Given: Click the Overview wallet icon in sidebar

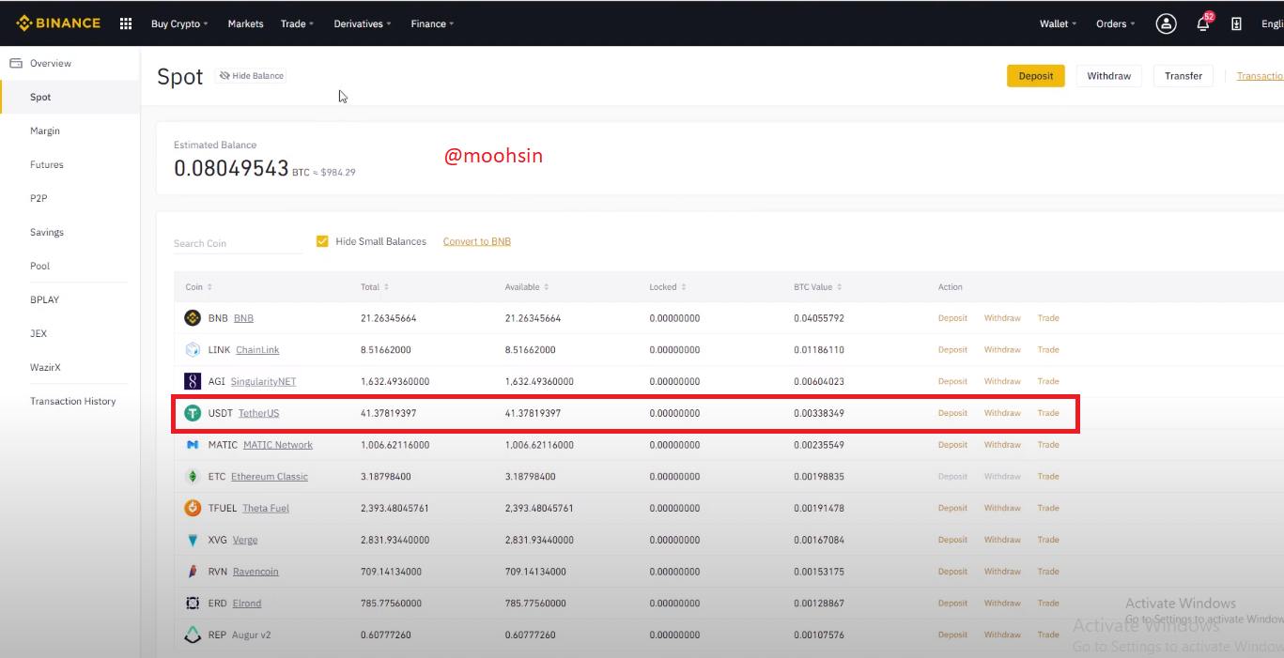Looking at the screenshot, I should point(16,63).
